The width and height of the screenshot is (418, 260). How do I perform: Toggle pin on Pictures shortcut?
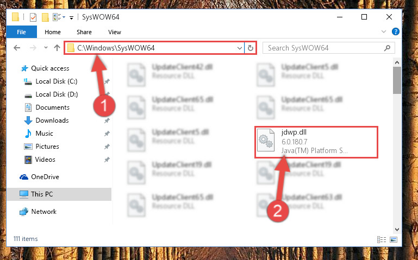click(x=107, y=147)
